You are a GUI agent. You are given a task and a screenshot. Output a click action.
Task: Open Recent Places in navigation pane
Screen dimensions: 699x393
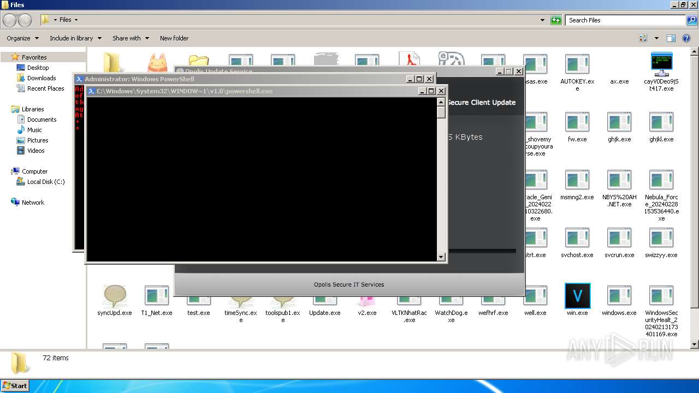point(45,88)
